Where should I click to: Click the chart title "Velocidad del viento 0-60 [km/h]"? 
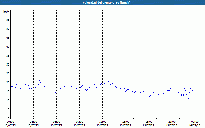[x=107, y=3]
